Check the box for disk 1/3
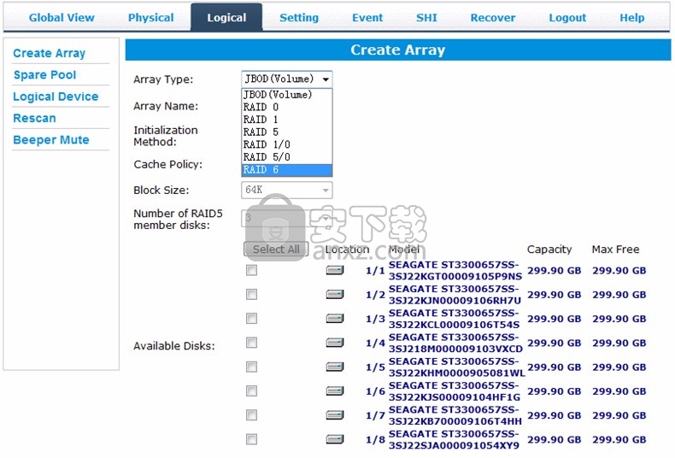Viewport: 675px width, 458px height. coord(251,319)
